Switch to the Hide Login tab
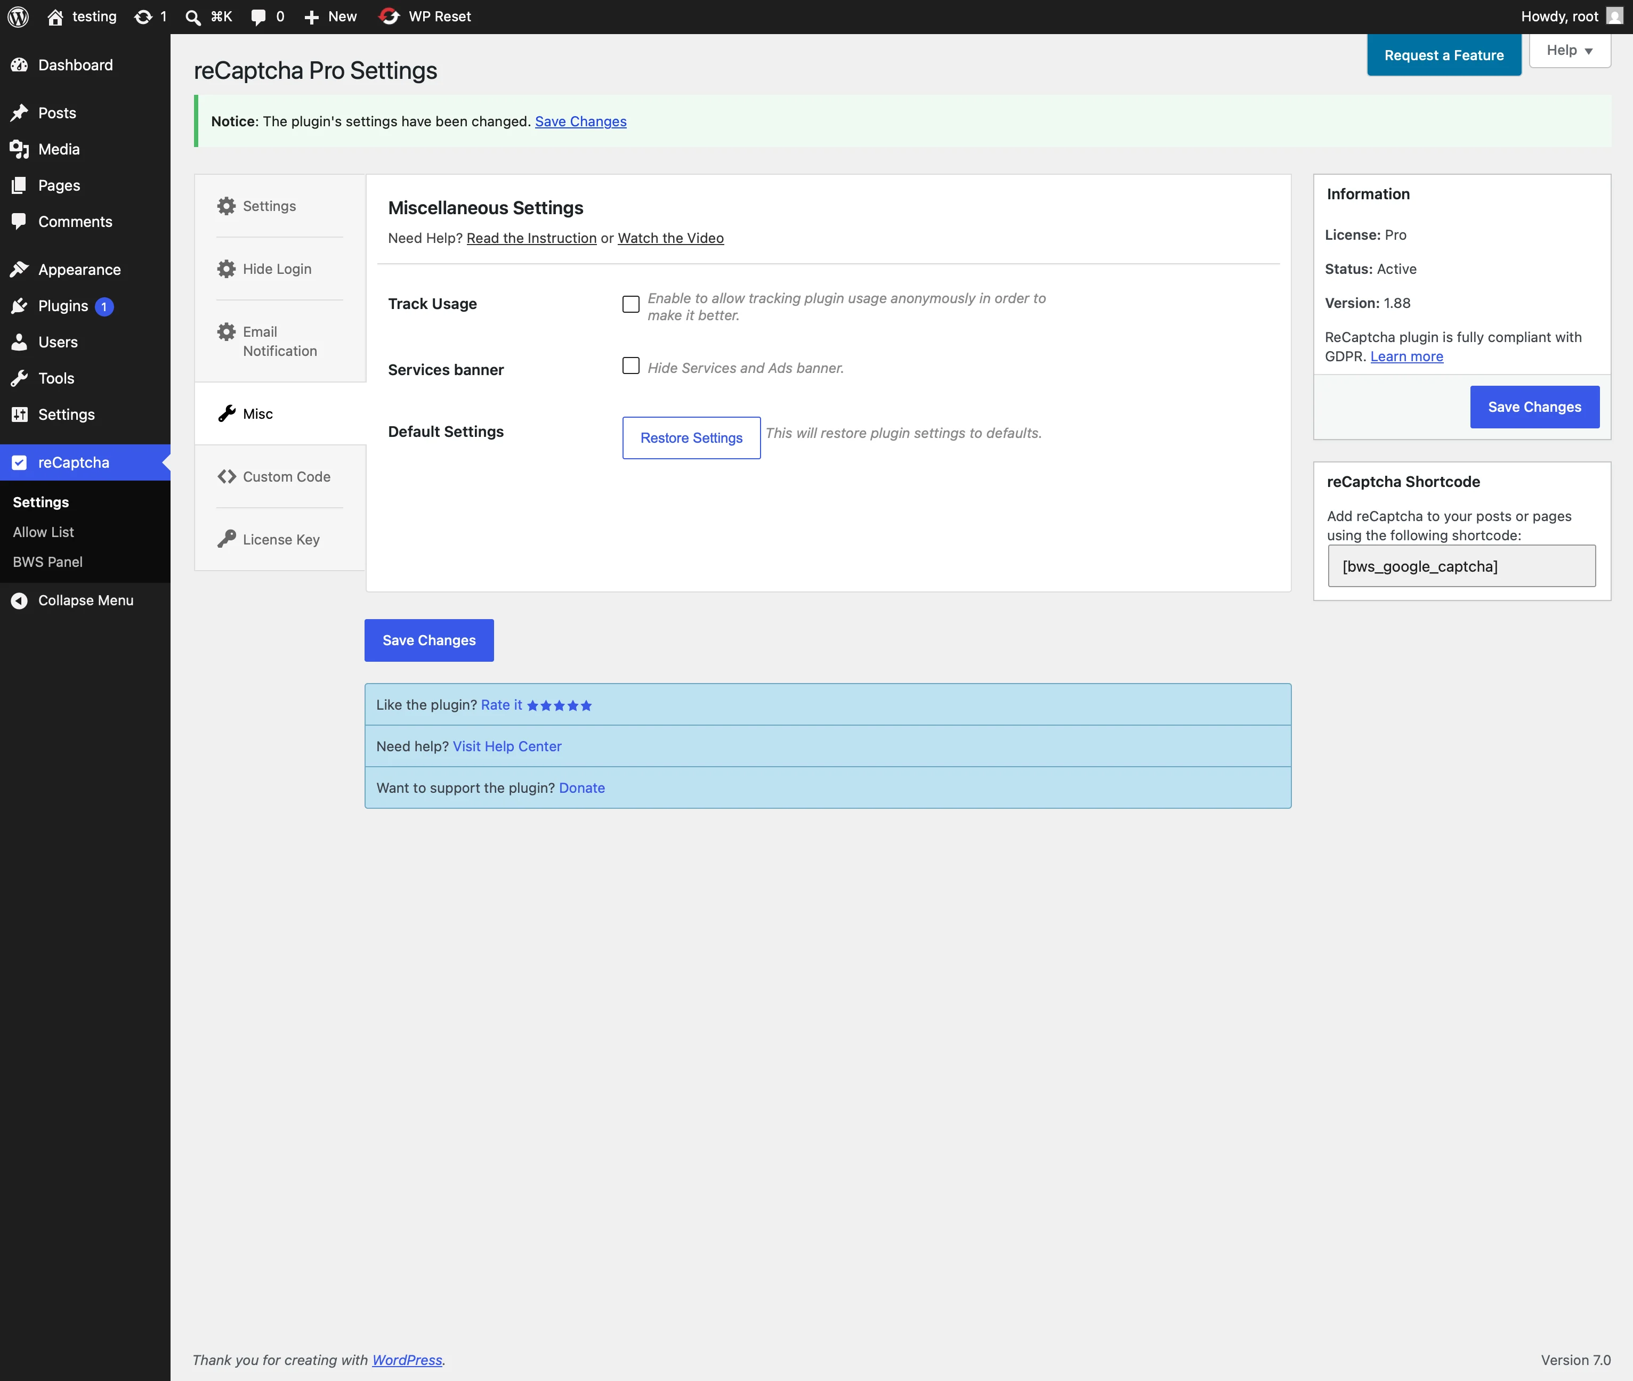This screenshot has height=1381, width=1633. pyautogui.click(x=280, y=269)
